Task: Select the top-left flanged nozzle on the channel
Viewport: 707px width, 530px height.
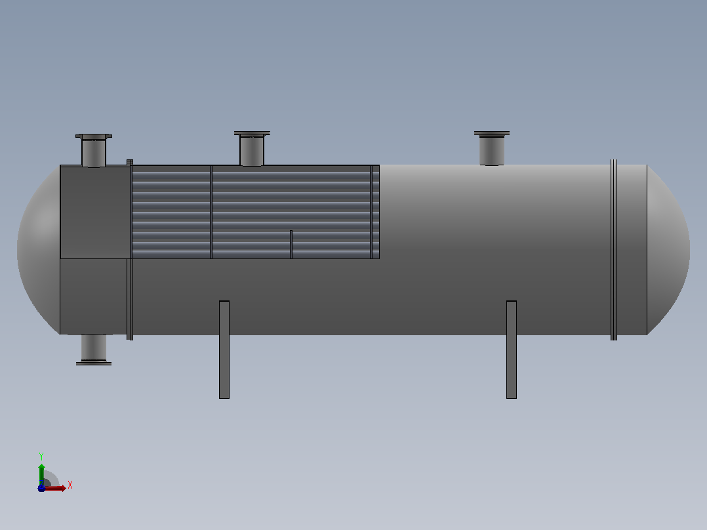Action: click(94, 150)
